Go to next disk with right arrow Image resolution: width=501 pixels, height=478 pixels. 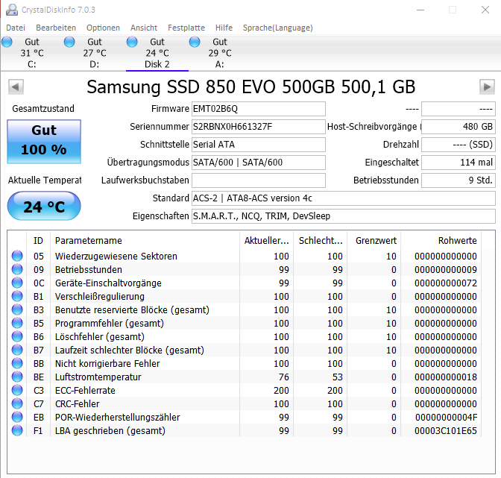point(487,87)
